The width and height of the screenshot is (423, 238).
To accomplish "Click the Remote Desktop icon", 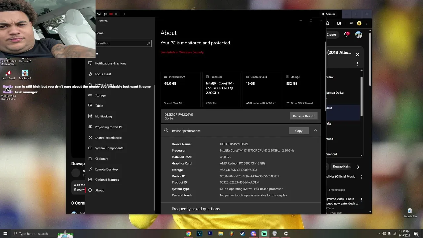I will point(90,169).
